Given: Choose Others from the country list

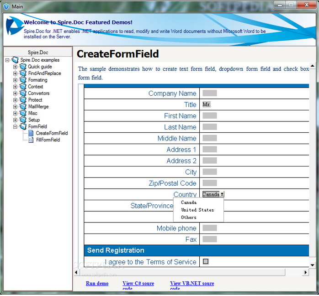Looking at the screenshot, I should point(189,218).
